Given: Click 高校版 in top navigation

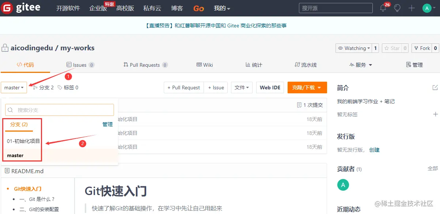Looking at the screenshot, I should [x=125, y=8].
